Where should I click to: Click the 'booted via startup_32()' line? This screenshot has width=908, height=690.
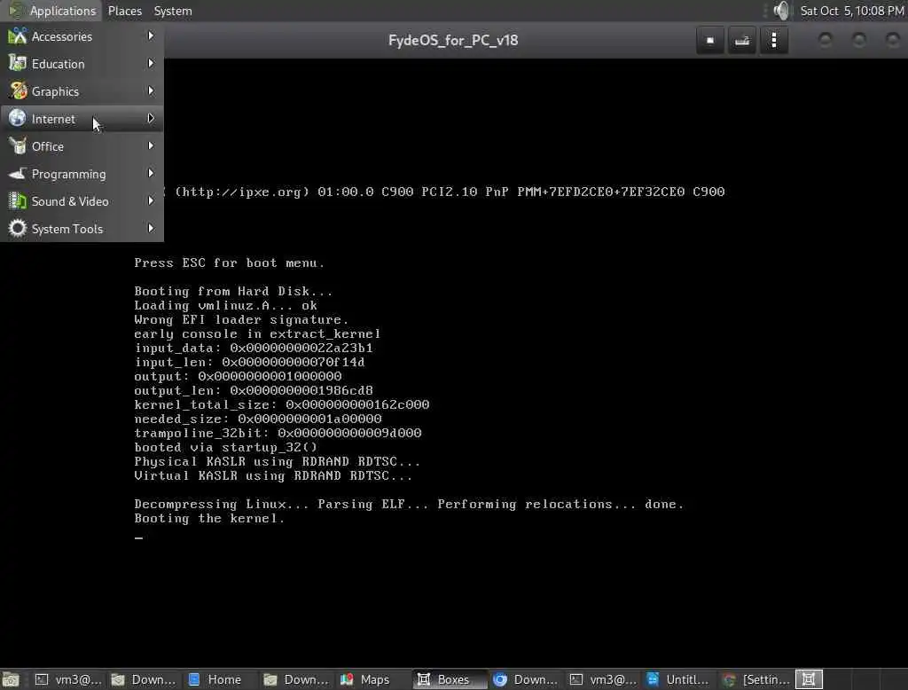(x=226, y=447)
